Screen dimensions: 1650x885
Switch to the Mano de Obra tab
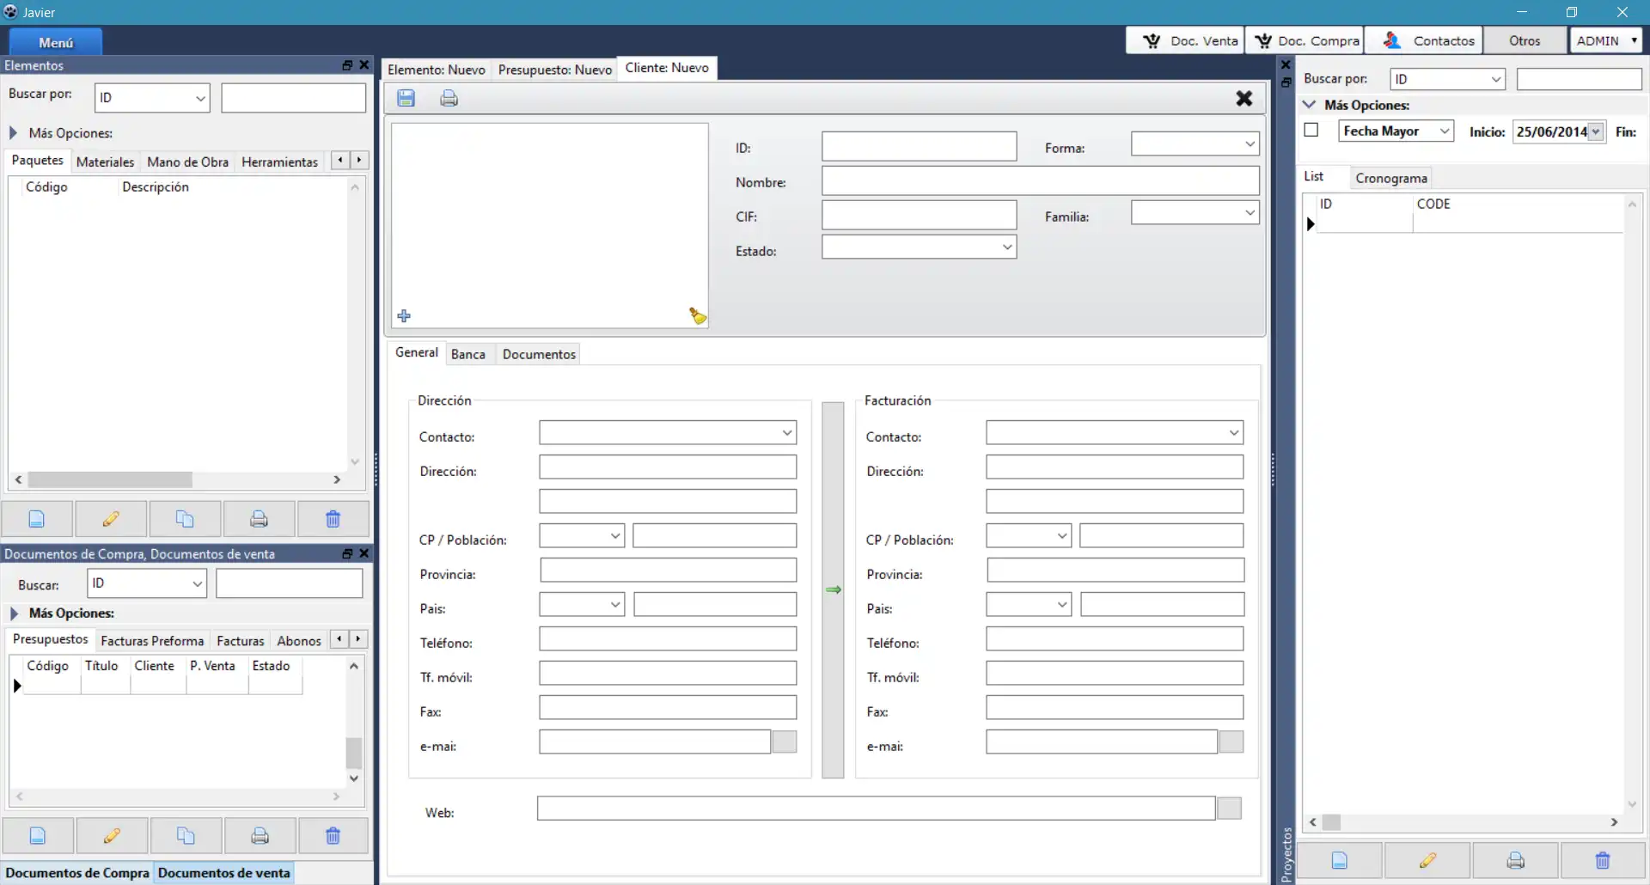click(187, 162)
